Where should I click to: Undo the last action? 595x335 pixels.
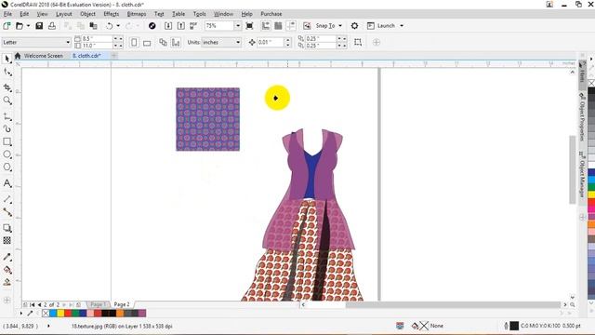click(x=110, y=26)
